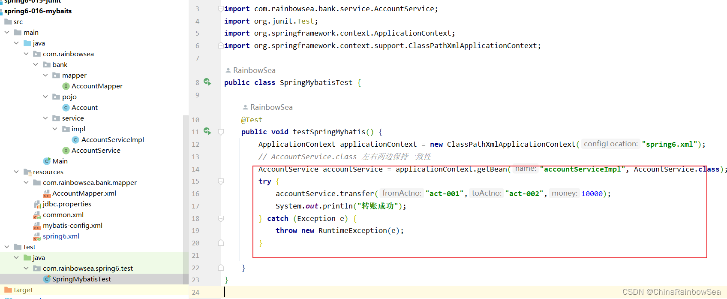
Task: Click line number 24 in gutter
Action: [x=195, y=292]
